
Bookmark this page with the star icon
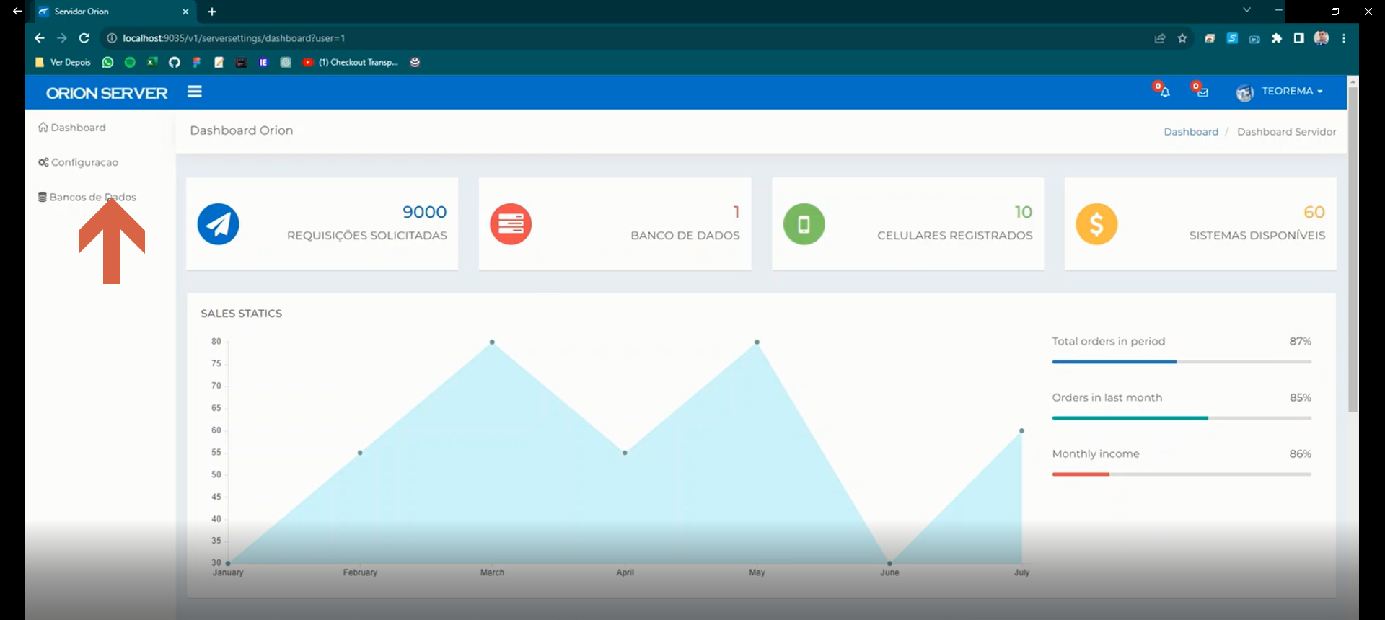pyautogui.click(x=1182, y=38)
